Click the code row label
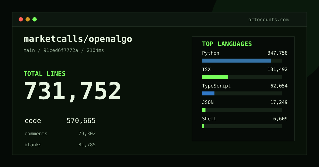Screen dimensions: 319x167 [33, 121]
